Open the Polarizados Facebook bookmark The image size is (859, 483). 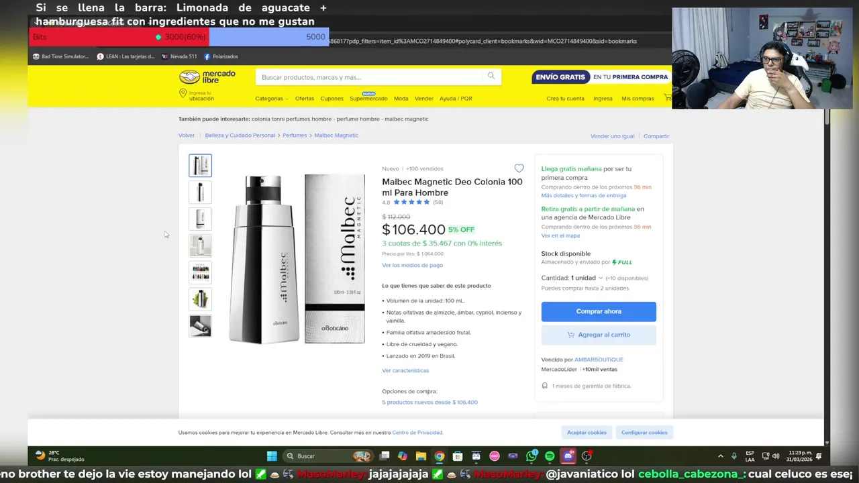pyautogui.click(x=221, y=56)
